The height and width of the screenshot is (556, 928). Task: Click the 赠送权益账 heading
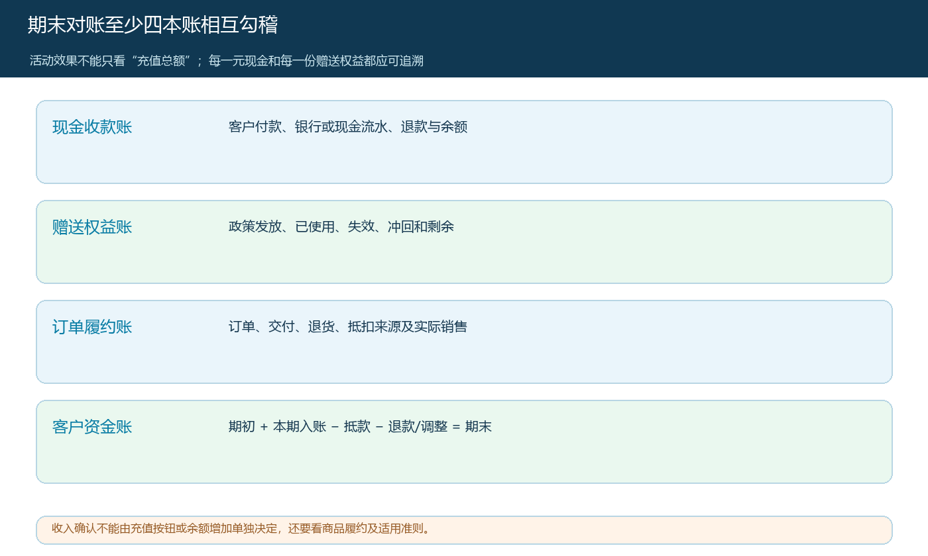tap(92, 227)
